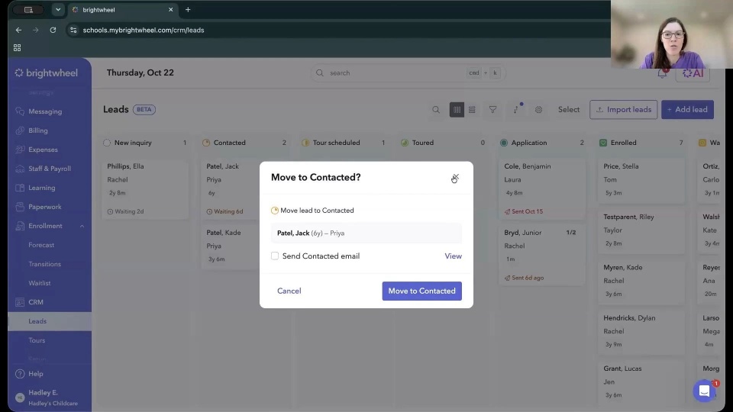Open the Myren, Kade lead card
Viewport: 733px width, 412px height.
click(641, 281)
